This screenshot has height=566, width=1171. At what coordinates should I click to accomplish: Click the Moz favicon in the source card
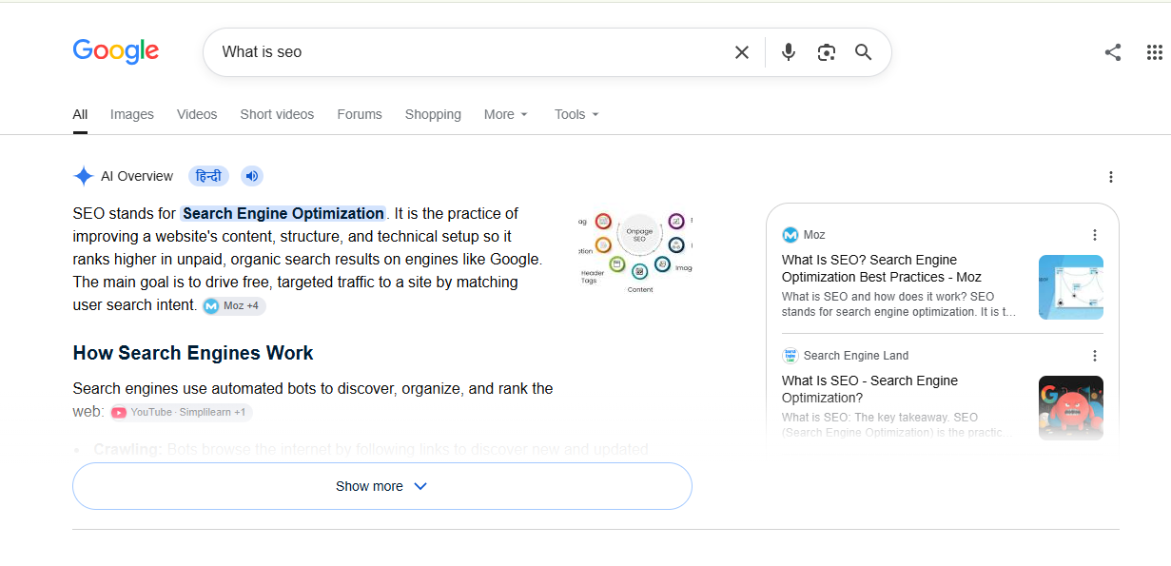click(x=790, y=235)
